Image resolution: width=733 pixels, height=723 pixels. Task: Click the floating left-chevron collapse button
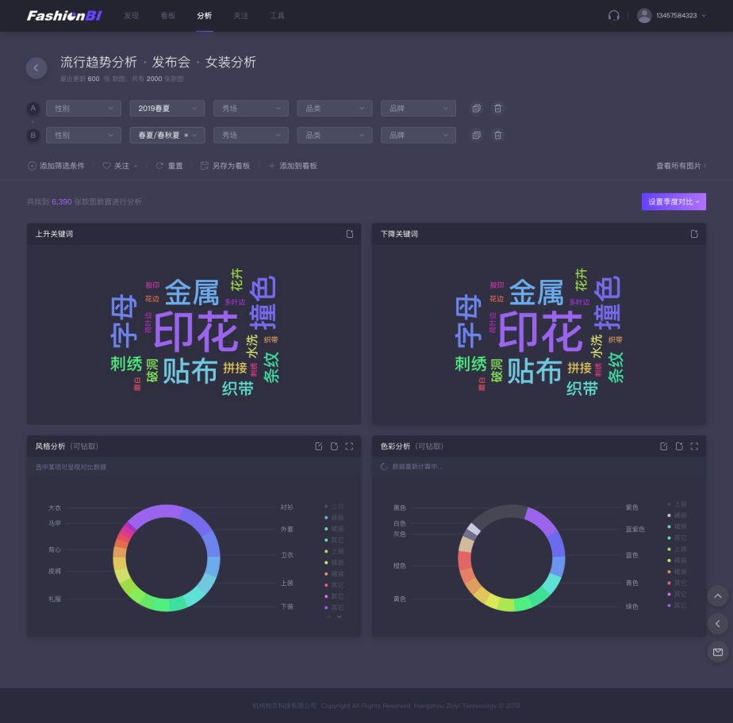[x=718, y=624]
